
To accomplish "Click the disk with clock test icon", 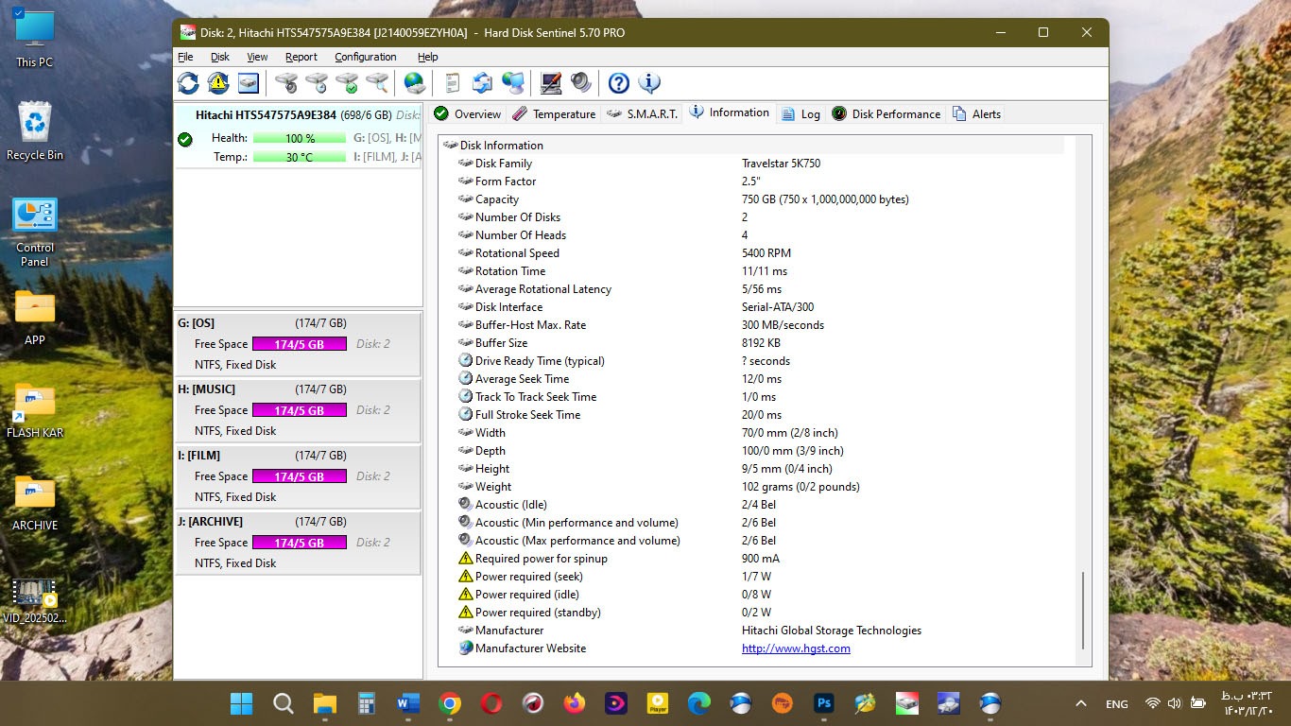I will [317, 83].
